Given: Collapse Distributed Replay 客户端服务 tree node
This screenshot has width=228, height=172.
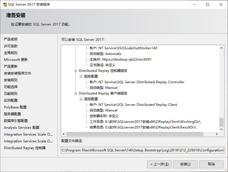Looking at the screenshot, I should (75, 93).
